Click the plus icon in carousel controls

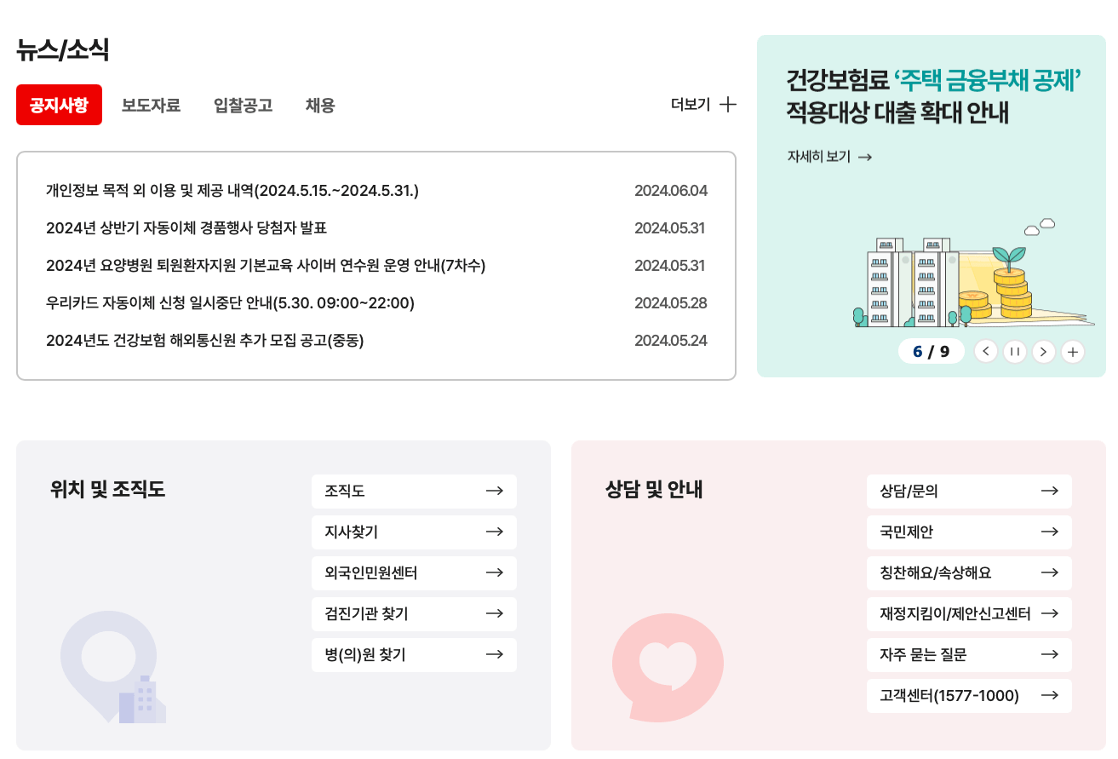coord(1072,351)
